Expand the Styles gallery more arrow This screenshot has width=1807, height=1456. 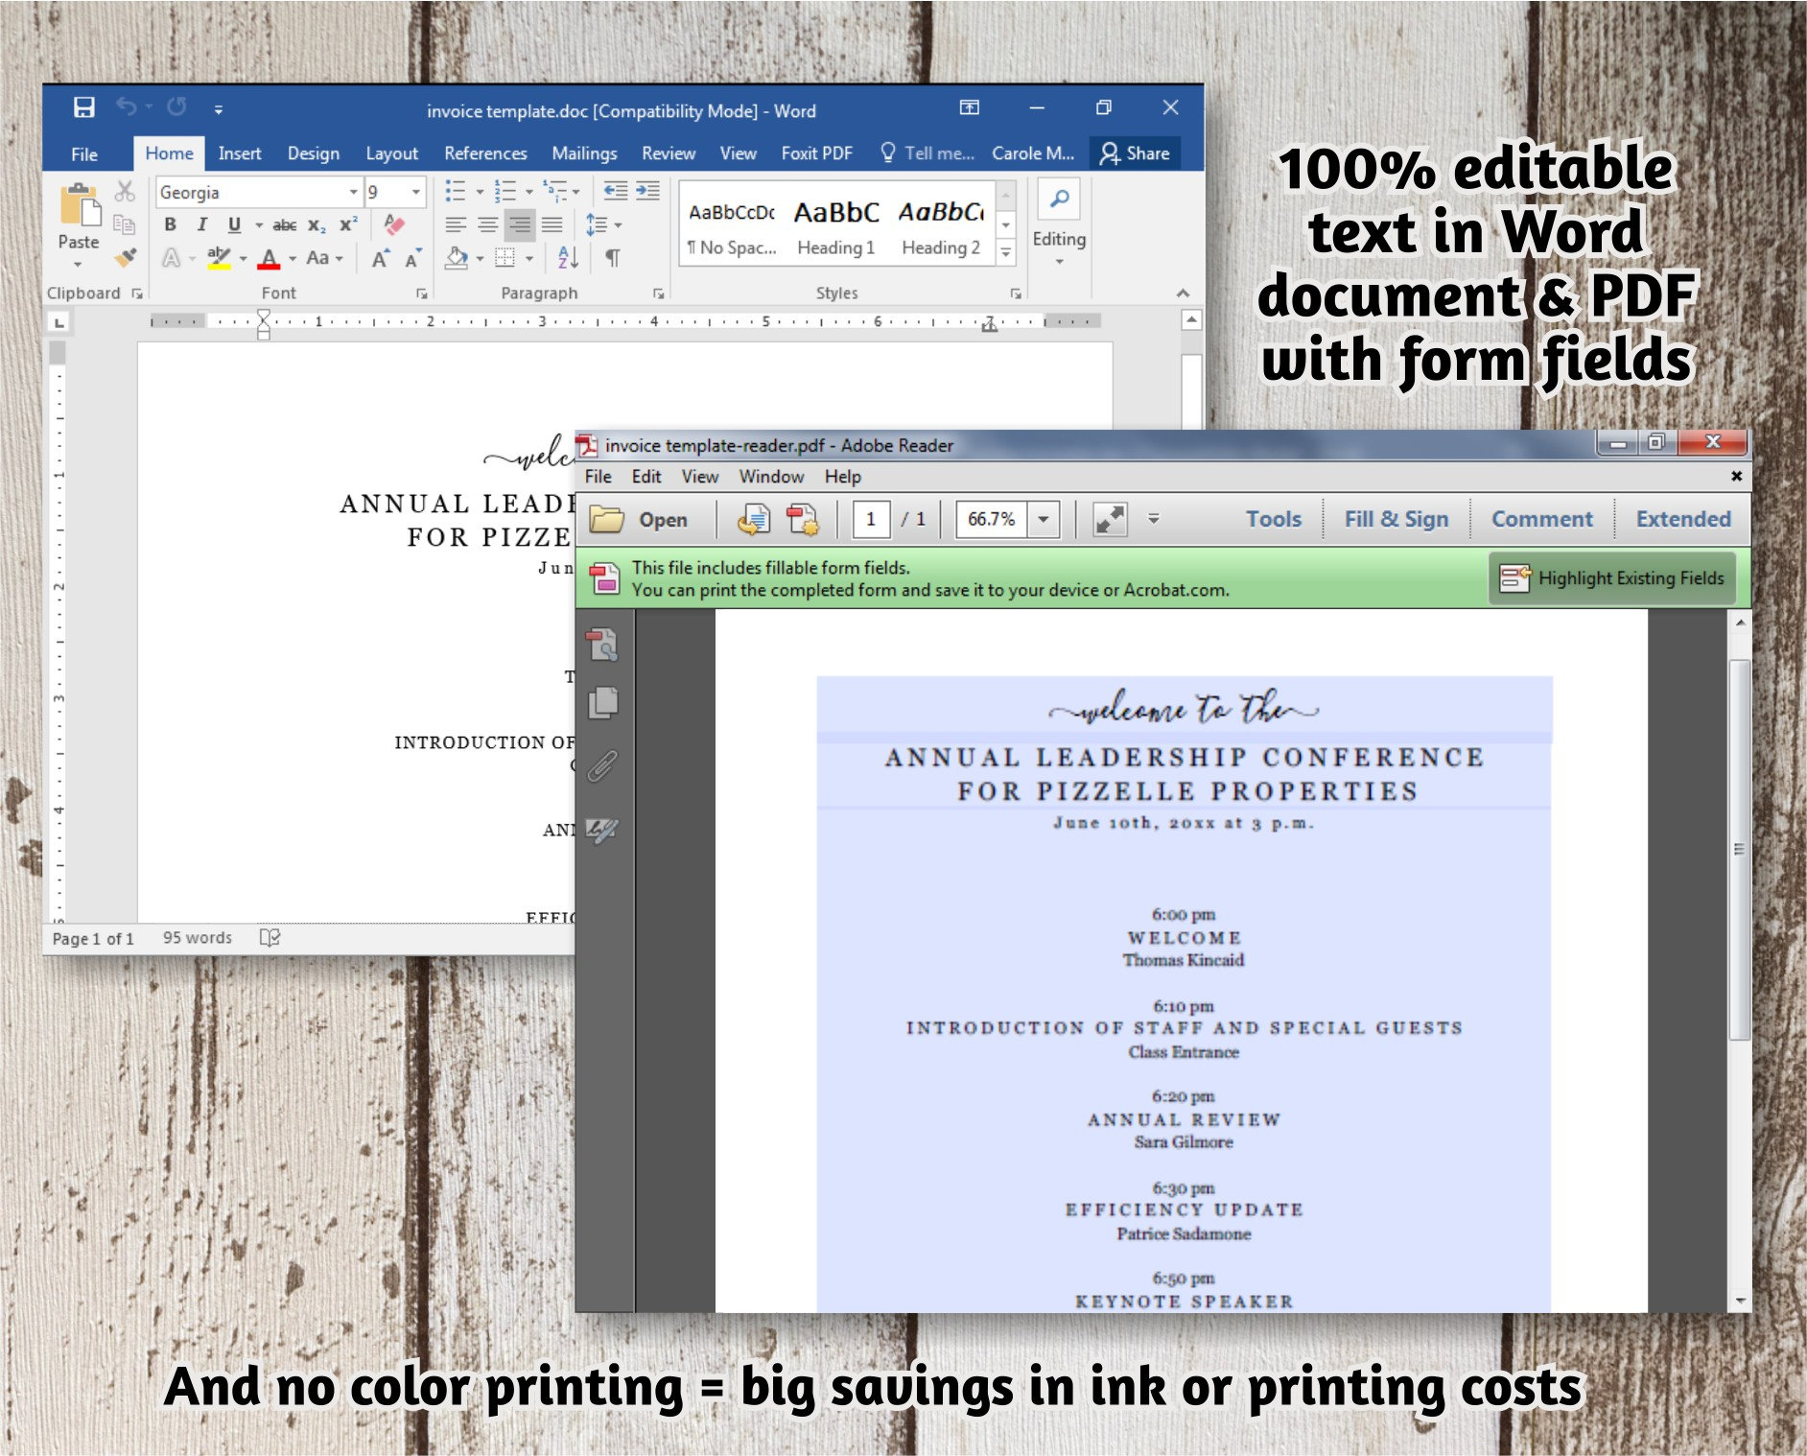click(x=1006, y=253)
